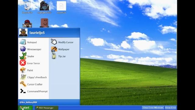The height and width of the screenshot is (110, 195).
Task: Click the red X Error Terror icon
Action: coord(23,63)
